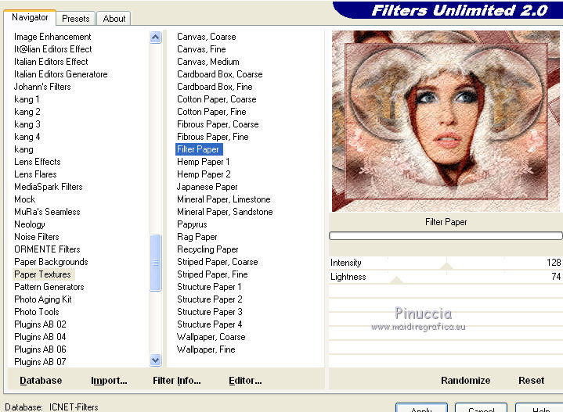The width and height of the screenshot is (563, 412).
Task: Choose the highlighted Filter Paper filter
Action: [199, 149]
